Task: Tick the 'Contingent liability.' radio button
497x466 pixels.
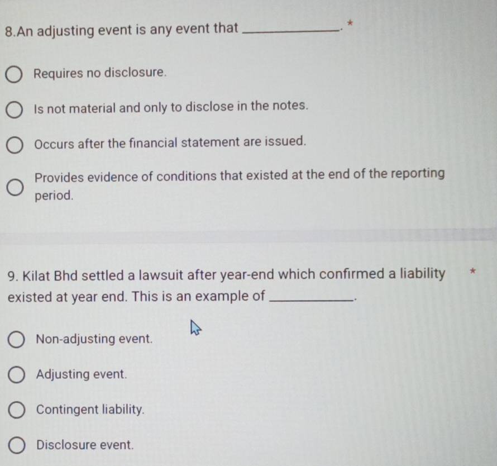Action: pos(17,410)
